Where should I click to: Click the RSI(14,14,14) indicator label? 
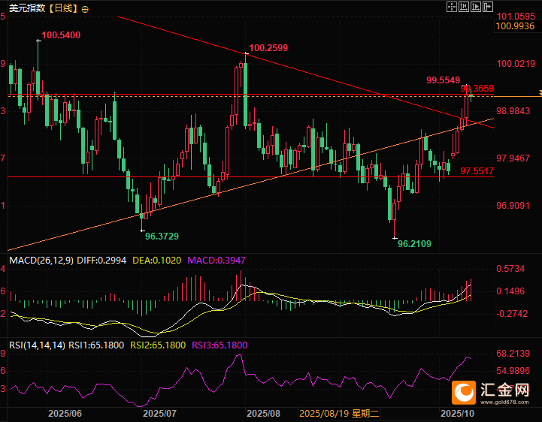[37, 345]
